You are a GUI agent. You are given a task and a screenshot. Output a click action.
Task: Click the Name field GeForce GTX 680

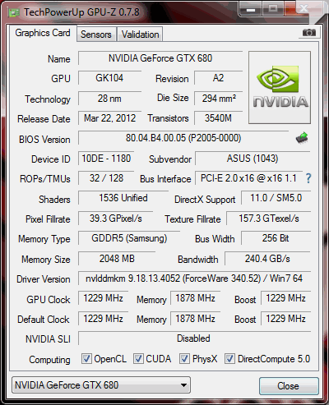(160, 58)
